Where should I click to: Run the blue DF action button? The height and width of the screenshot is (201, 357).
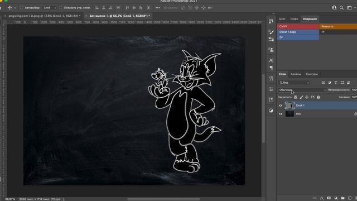coord(298,37)
